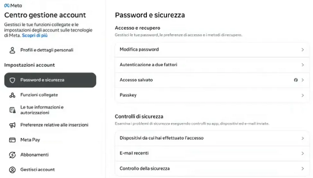
Task: Open Dispositivi da cui hai effettuato l'accesso
Action: (x=212, y=138)
